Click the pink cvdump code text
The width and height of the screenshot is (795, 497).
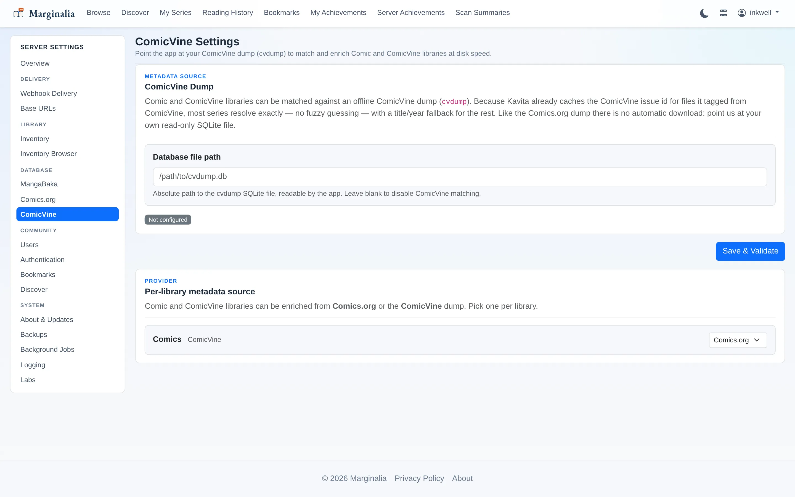(454, 102)
